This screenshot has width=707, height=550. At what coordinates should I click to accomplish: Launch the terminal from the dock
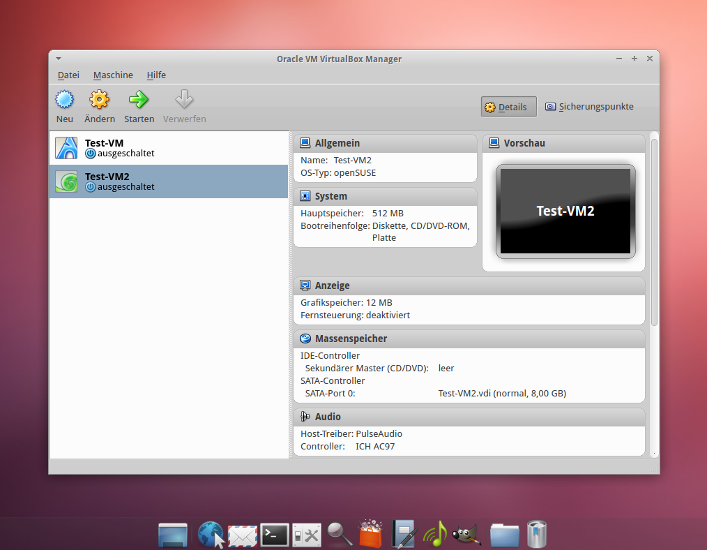click(x=275, y=535)
